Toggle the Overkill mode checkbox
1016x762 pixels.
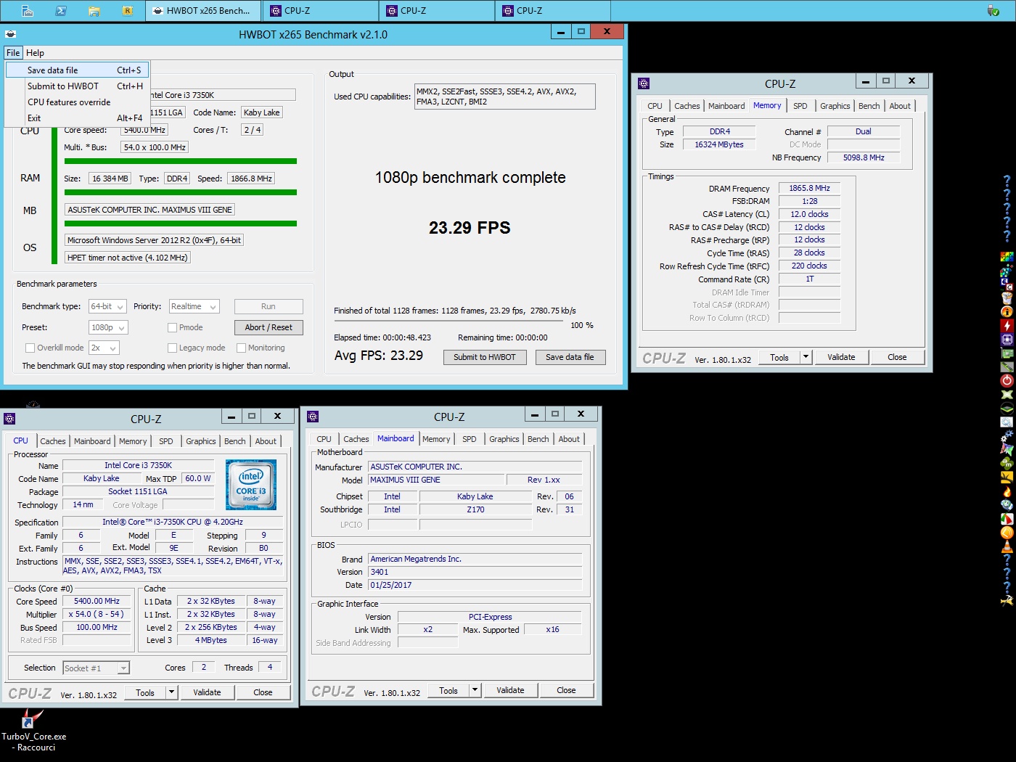point(30,348)
